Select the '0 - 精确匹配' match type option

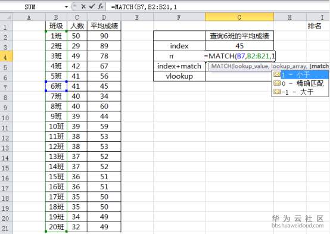[300, 83]
